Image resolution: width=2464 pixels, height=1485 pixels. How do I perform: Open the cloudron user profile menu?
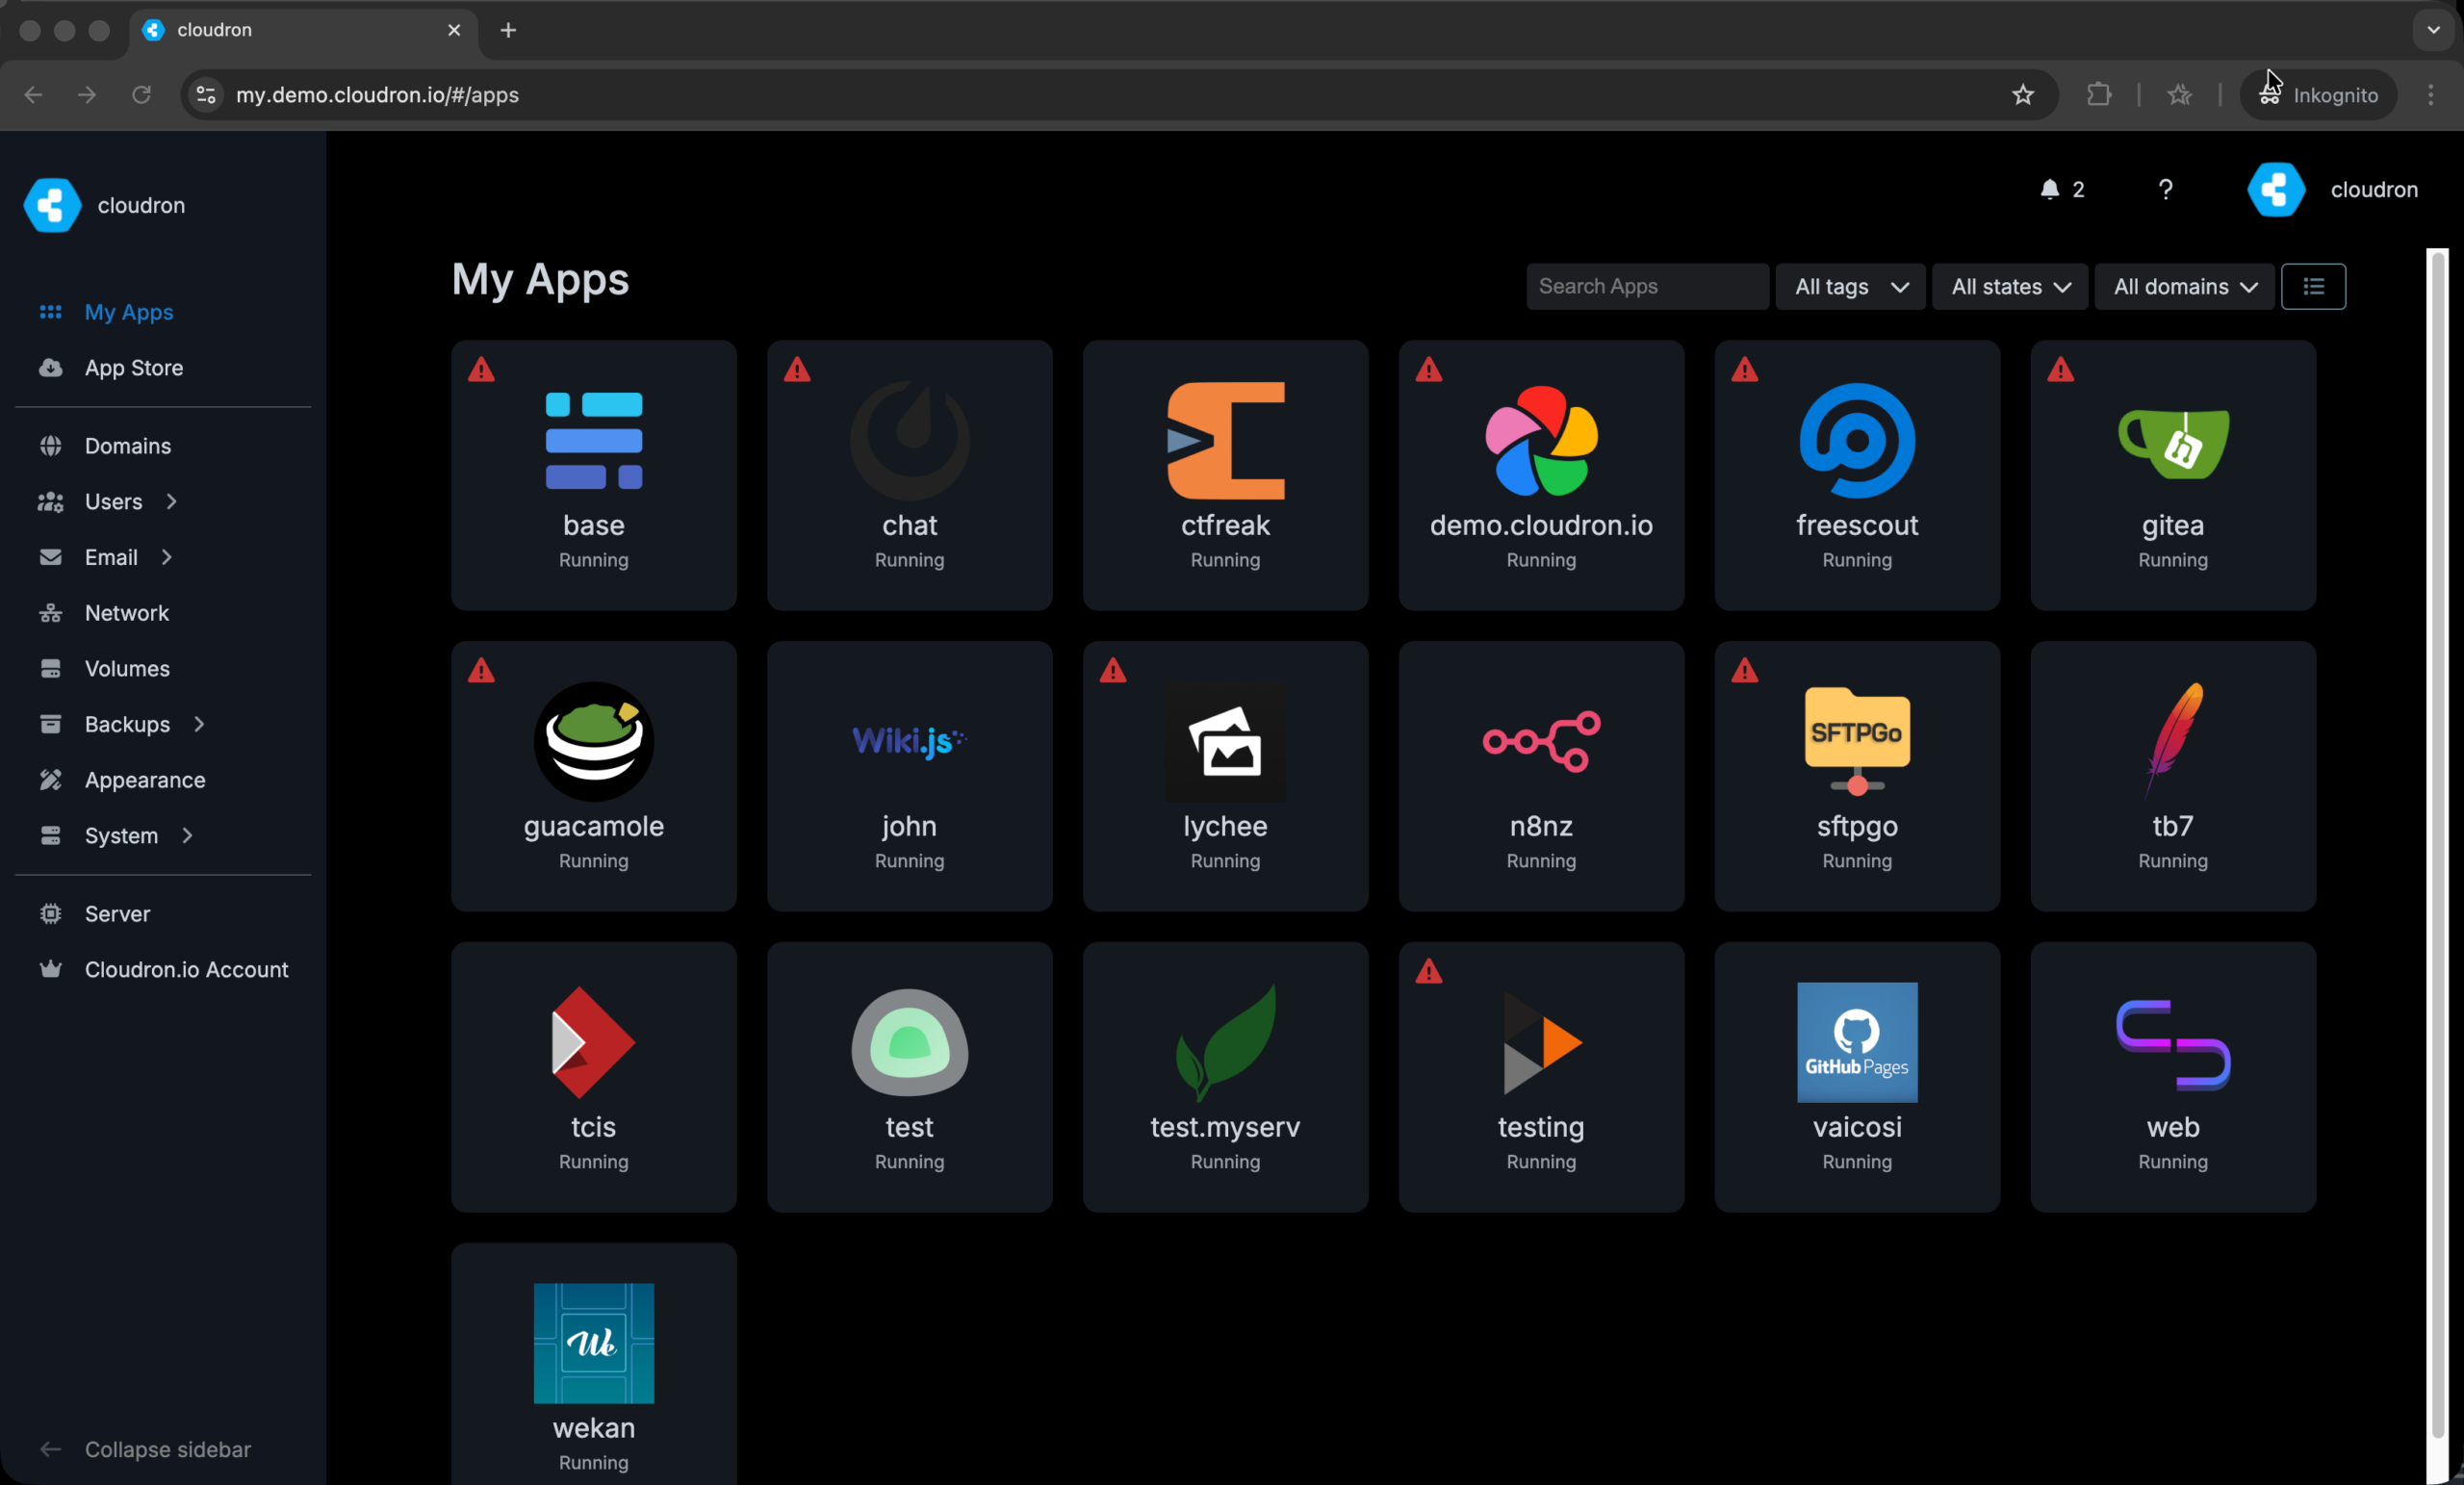(x=2332, y=189)
